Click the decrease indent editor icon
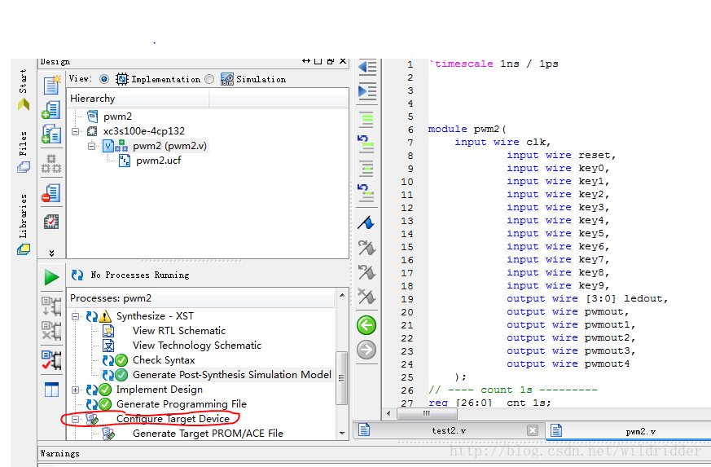This screenshot has height=467, width=711. 366,68
